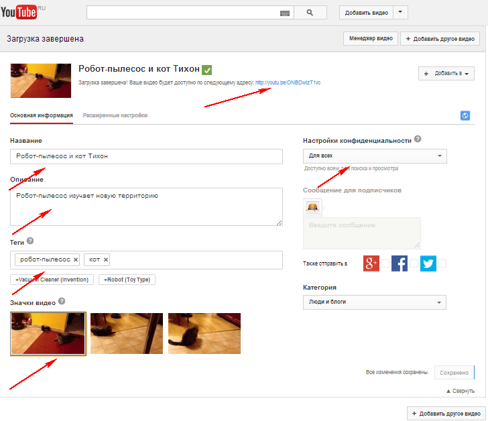Image resolution: width=488 pixels, height=421 pixels.
Task: Open help icon next to Теги
Action: 30,241
